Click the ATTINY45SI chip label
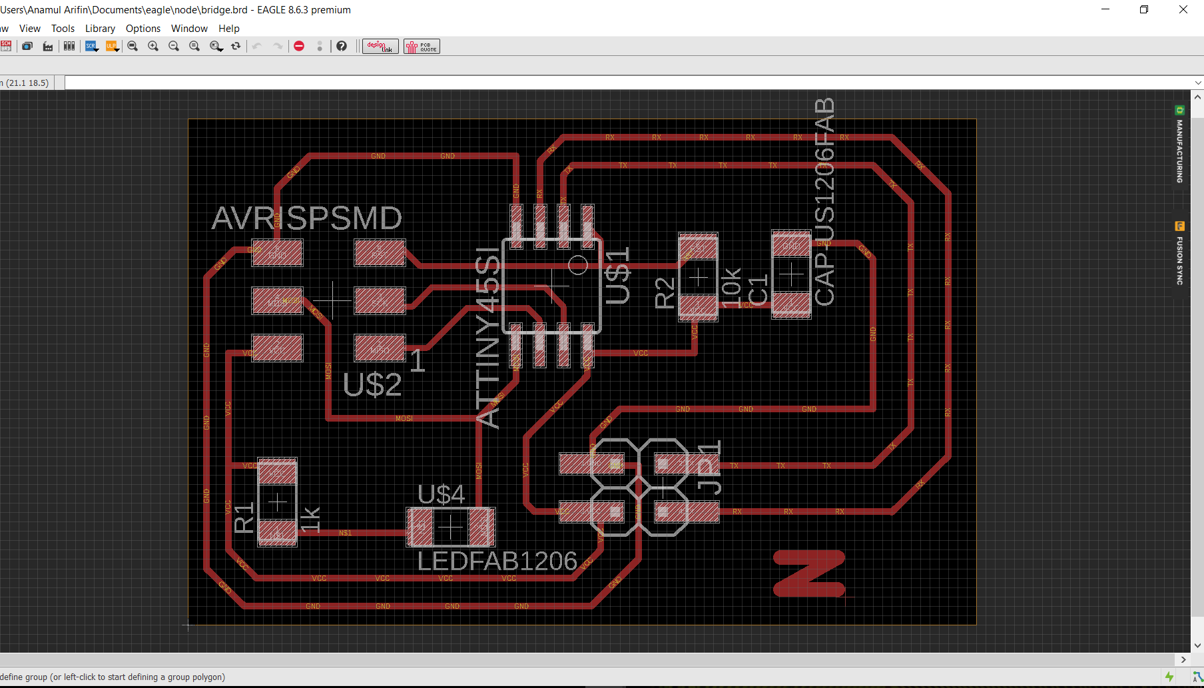The height and width of the screenshot is (688, 1204). click(487, 338)
